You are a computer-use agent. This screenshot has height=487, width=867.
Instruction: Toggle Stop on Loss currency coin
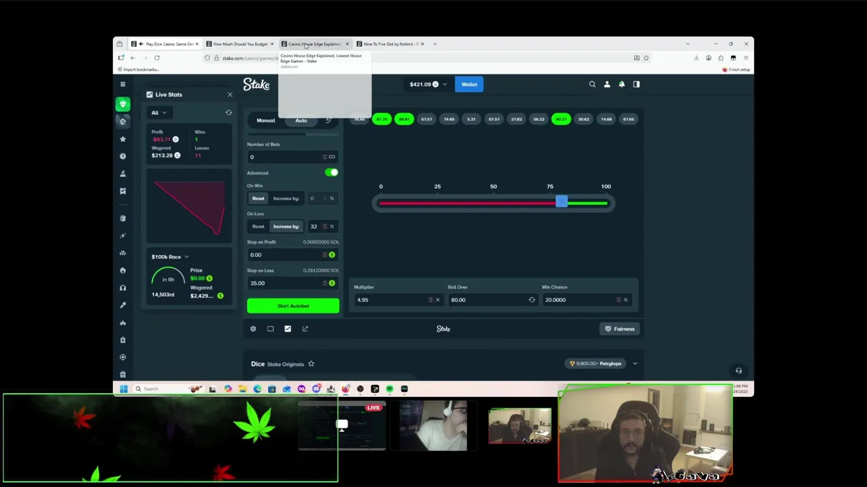(x=332, y=283)
